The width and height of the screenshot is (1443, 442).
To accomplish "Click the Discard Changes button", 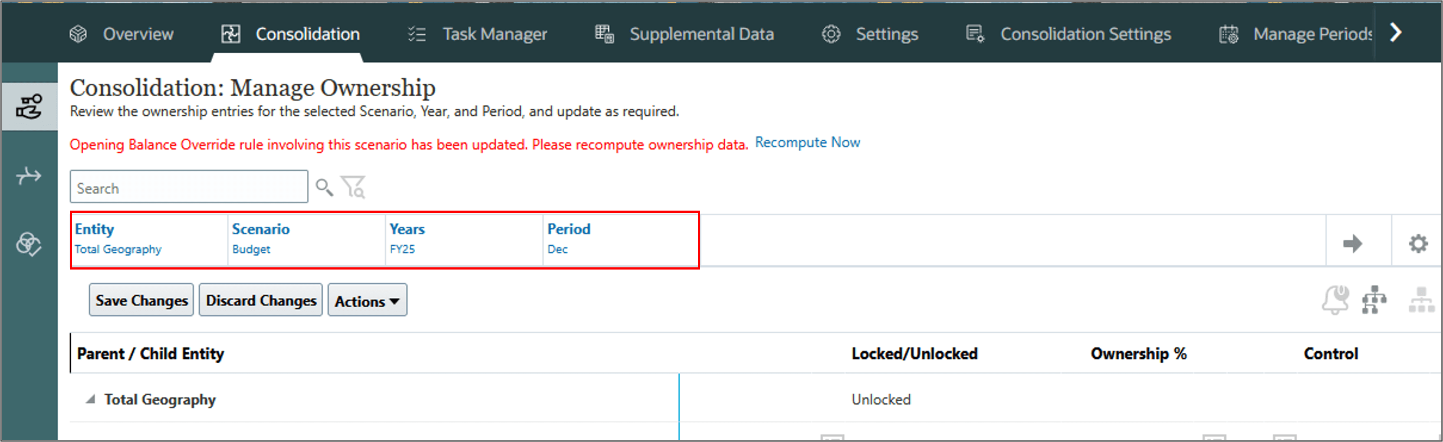I will click(261, 300).
